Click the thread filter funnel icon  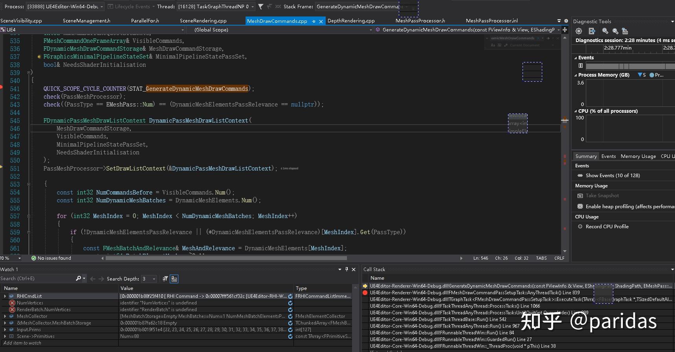tap(260, 7)
